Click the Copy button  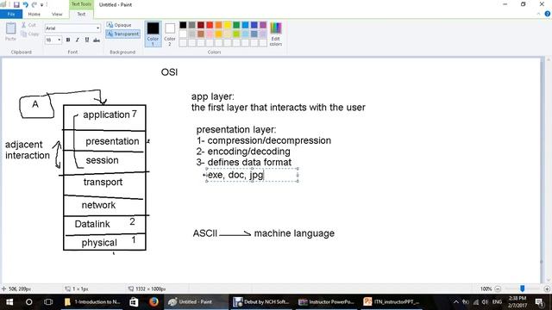tap(30, 34)
